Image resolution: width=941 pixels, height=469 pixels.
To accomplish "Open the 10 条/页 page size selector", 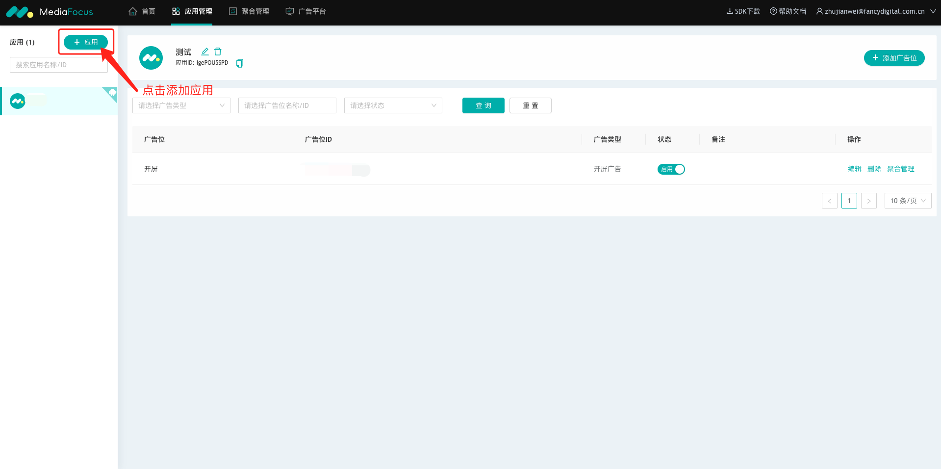I will [907, 201].
